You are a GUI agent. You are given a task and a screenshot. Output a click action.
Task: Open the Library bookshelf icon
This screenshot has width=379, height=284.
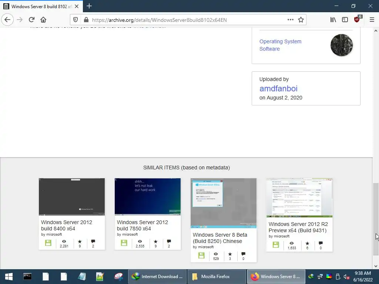click(333, 20)
